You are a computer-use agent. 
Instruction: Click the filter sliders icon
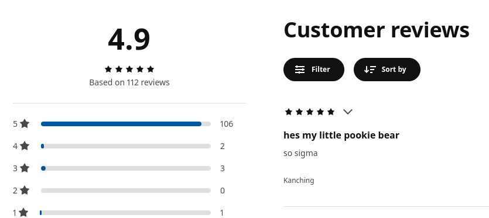(x=300, y=70)
